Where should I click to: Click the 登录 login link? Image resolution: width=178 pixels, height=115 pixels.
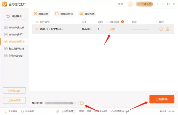[120, 4]
